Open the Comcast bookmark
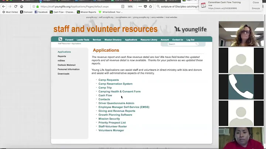Screen dimensions: 266x149 [26, 12]
